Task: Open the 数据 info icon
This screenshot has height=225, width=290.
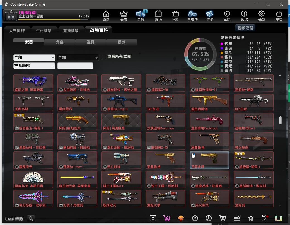Action: point(244,16)
